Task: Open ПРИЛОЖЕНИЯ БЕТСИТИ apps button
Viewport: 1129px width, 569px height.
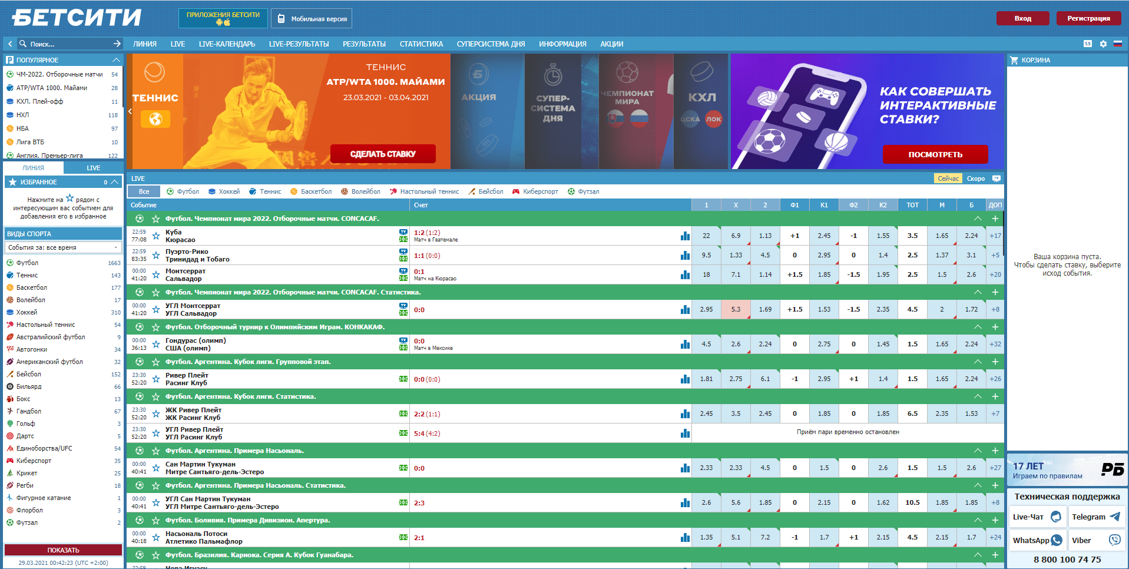Action: click(x=223, y=18)
